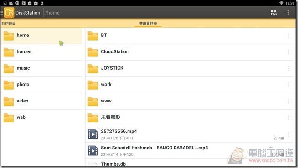The image size is (298, 168).
Task: Open the DS file app drawer icon
Action: click(x=9, y=13)
